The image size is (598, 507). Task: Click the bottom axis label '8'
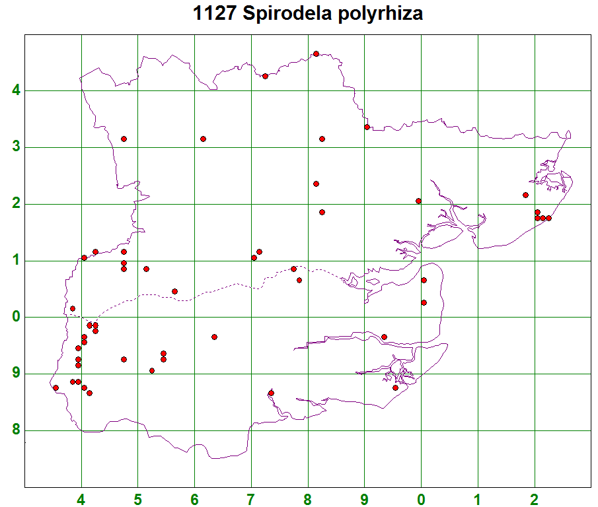click(x=308, y=499)
